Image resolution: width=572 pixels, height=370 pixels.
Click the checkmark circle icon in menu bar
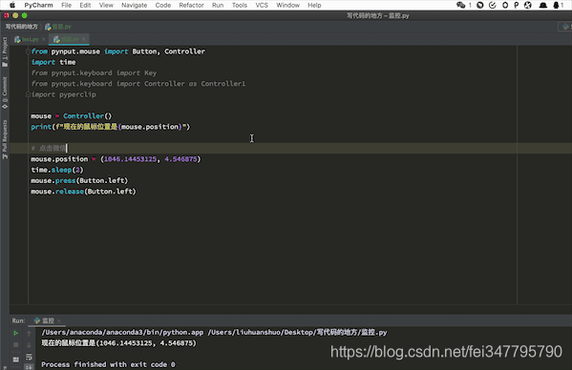(493, 5)
